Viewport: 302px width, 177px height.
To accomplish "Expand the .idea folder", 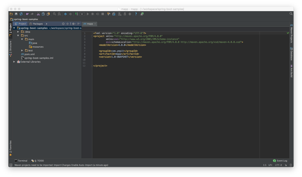I will [x=18, y=32].
